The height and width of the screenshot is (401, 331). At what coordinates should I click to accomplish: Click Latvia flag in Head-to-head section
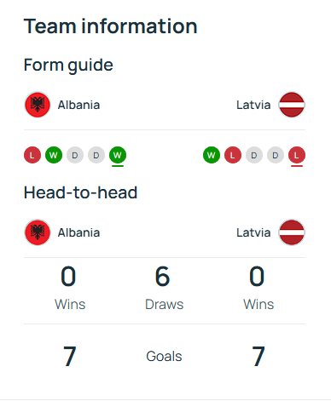[292, 232]
